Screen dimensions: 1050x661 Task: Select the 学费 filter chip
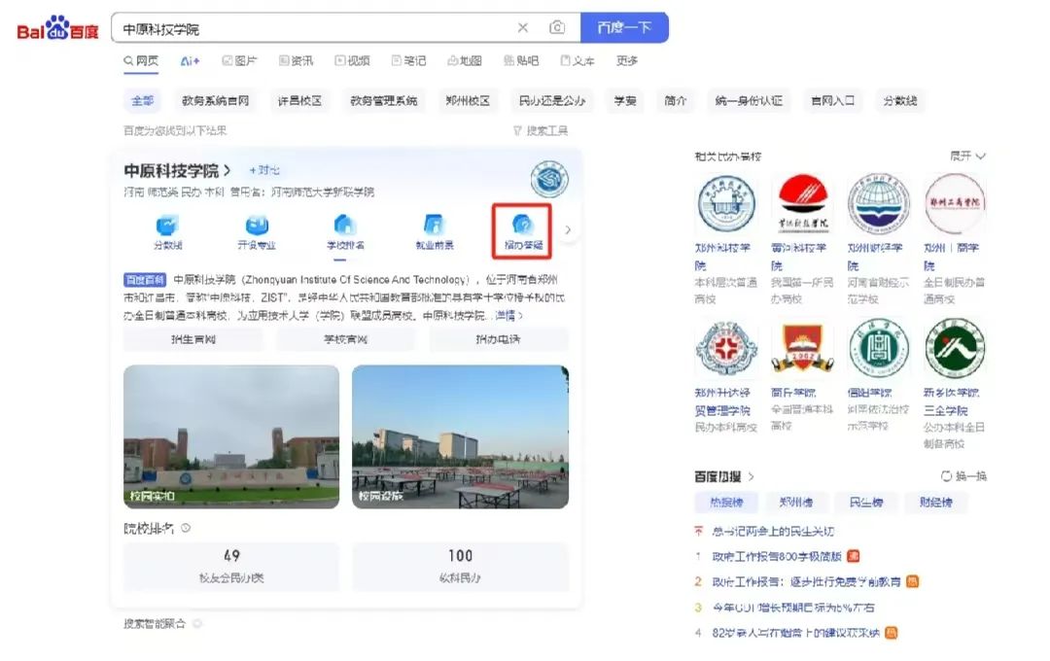[625, 101]
